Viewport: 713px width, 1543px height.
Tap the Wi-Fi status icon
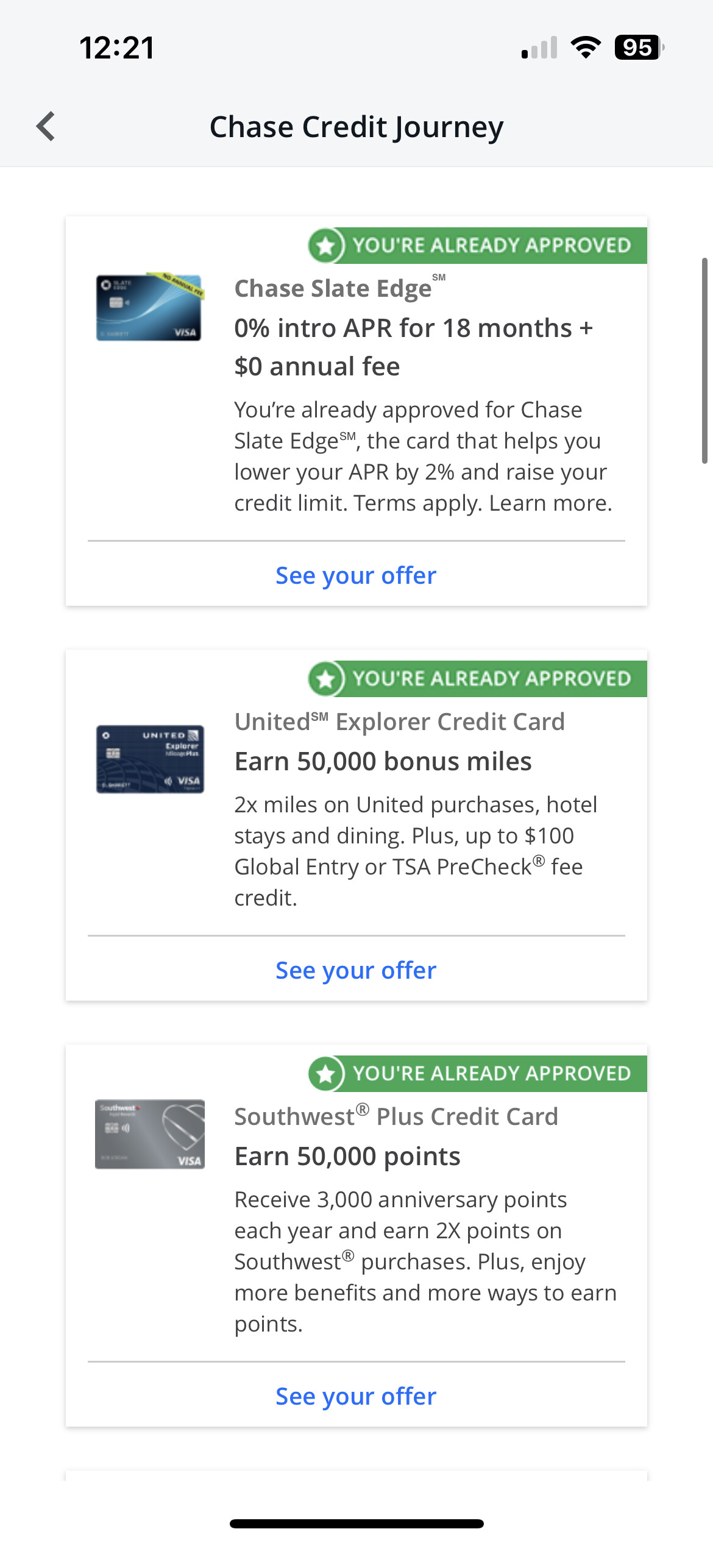coord(586,48)
